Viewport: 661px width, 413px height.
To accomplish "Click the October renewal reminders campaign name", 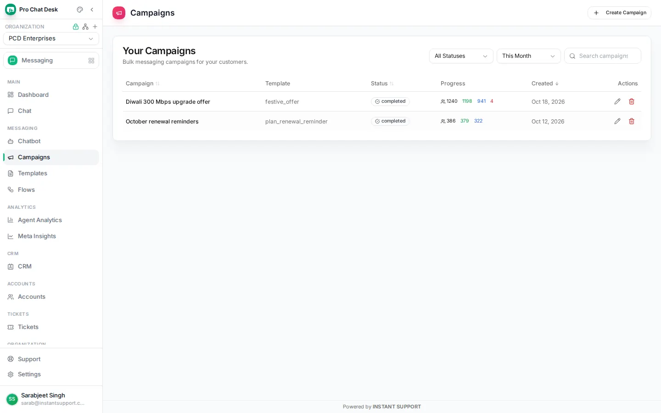I will [x=162, y=122].
